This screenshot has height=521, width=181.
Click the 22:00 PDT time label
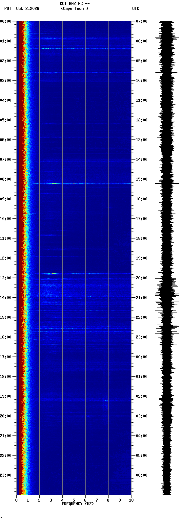coord(6,456)
